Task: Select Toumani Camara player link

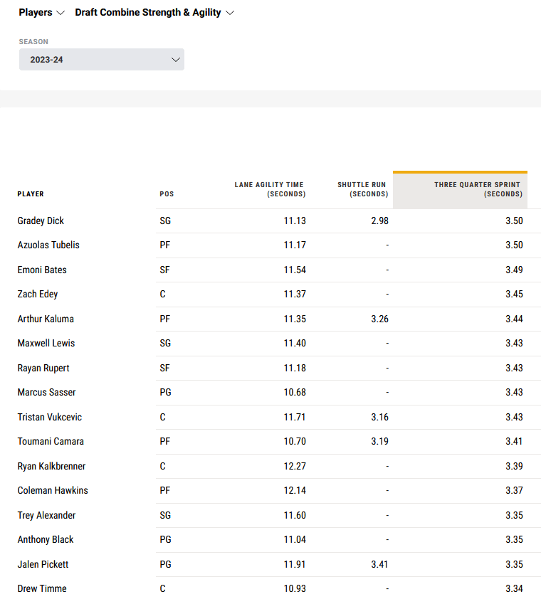Action: (51, 441)
